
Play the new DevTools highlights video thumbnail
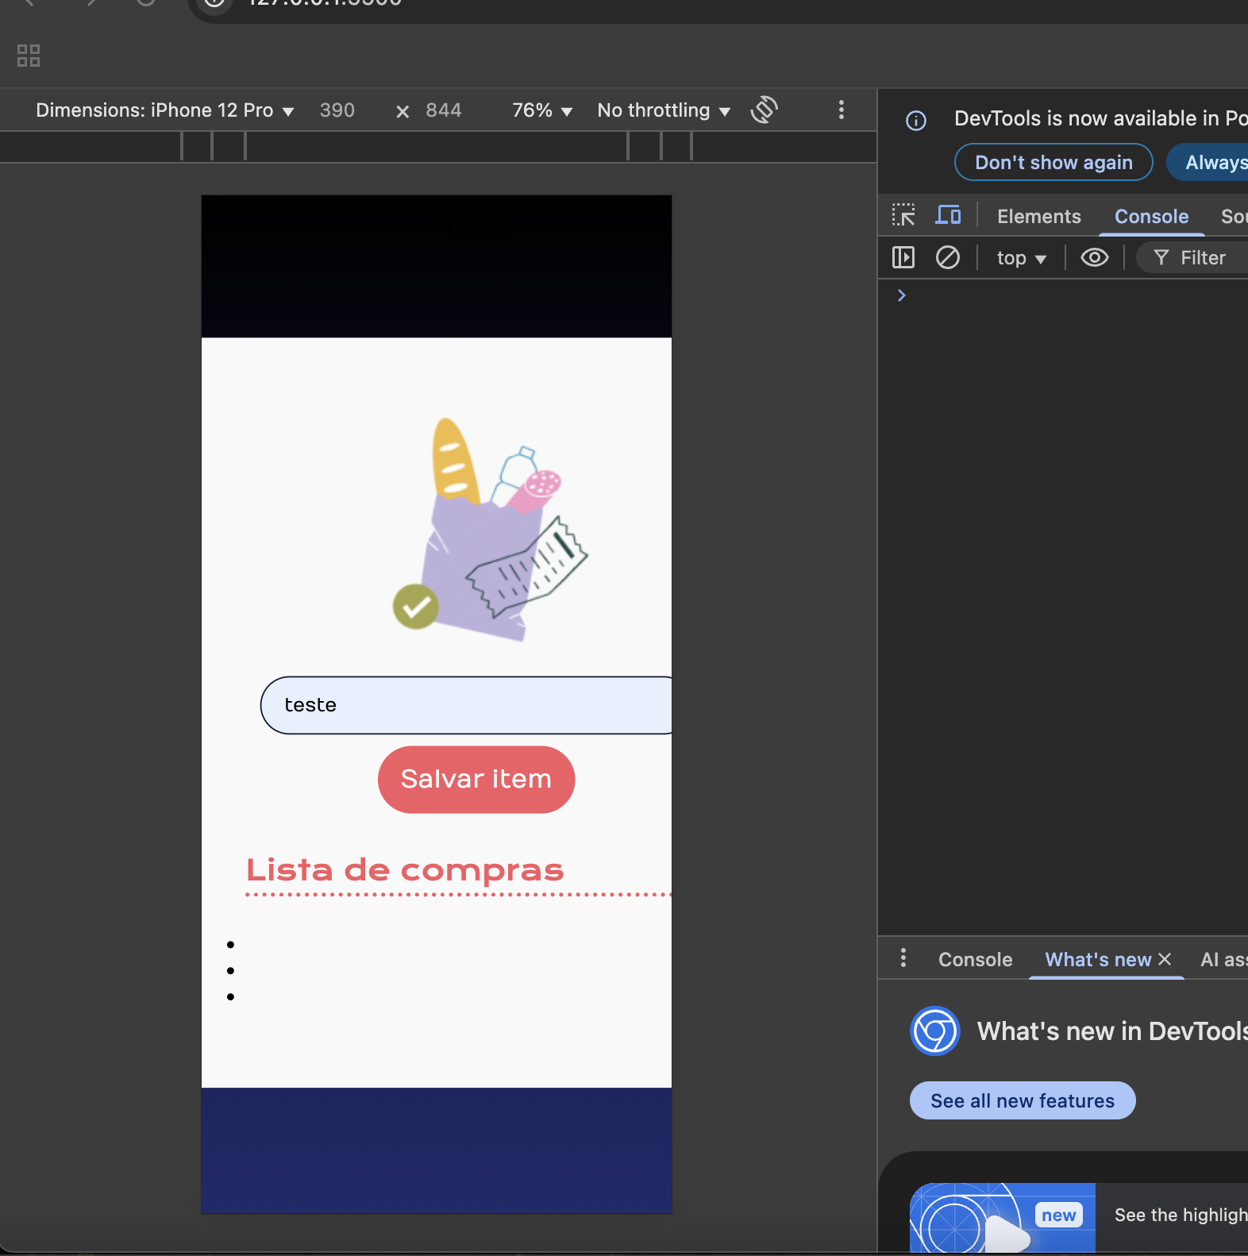1003,1218
